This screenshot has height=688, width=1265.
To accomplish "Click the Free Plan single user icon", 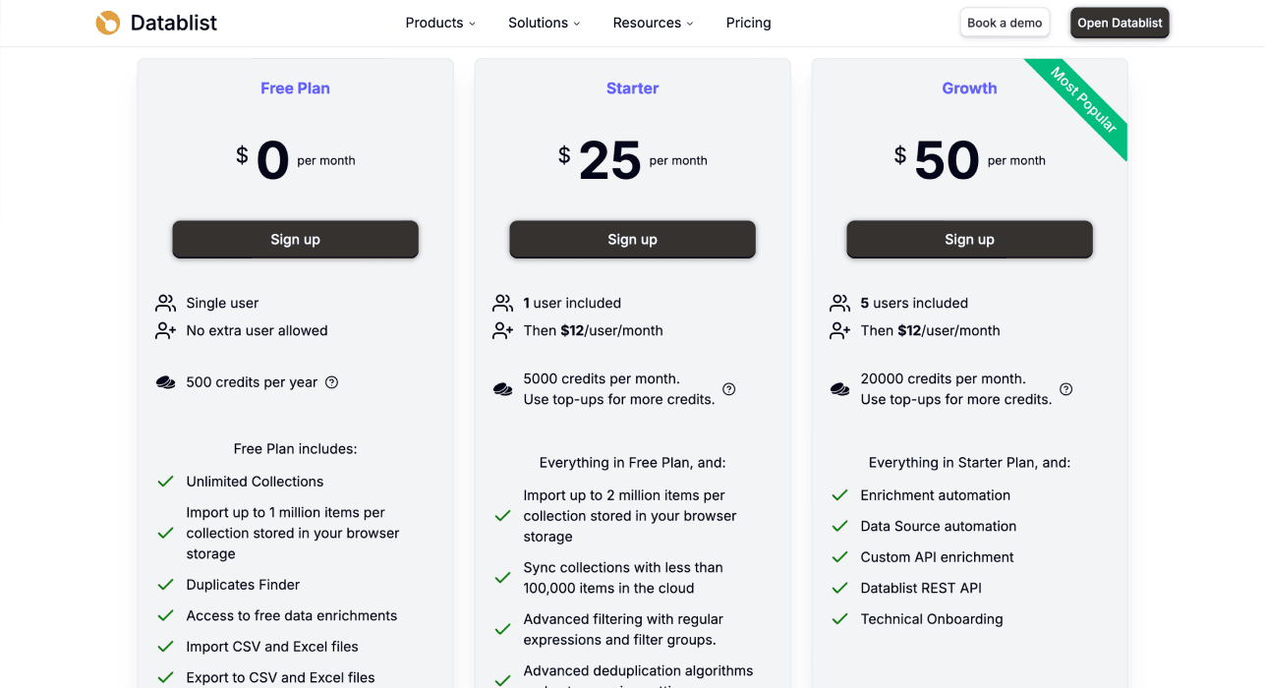I will [165, 303].
